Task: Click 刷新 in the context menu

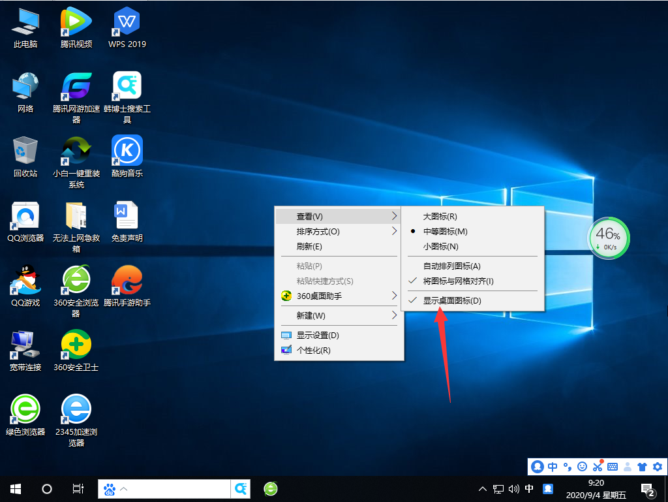Action: (309, 247)
